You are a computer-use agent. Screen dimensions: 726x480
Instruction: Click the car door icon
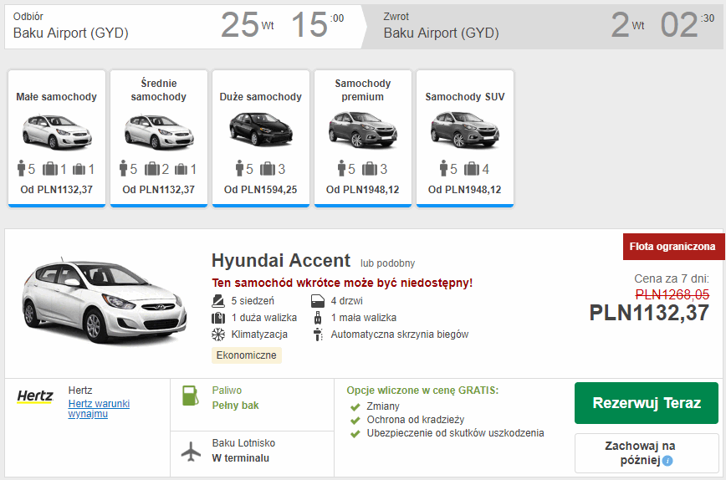[x=318, y=301]
